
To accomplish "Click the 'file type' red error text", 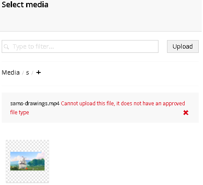I will [x=20, y=113].
